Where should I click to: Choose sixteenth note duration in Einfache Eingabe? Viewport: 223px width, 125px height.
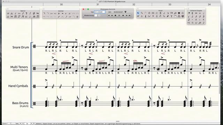196,16
